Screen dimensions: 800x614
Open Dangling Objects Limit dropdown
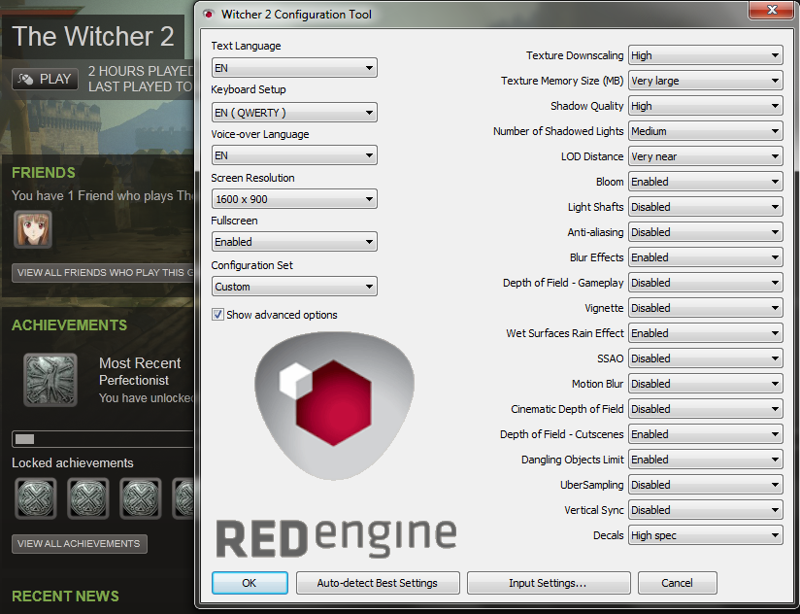706,460
